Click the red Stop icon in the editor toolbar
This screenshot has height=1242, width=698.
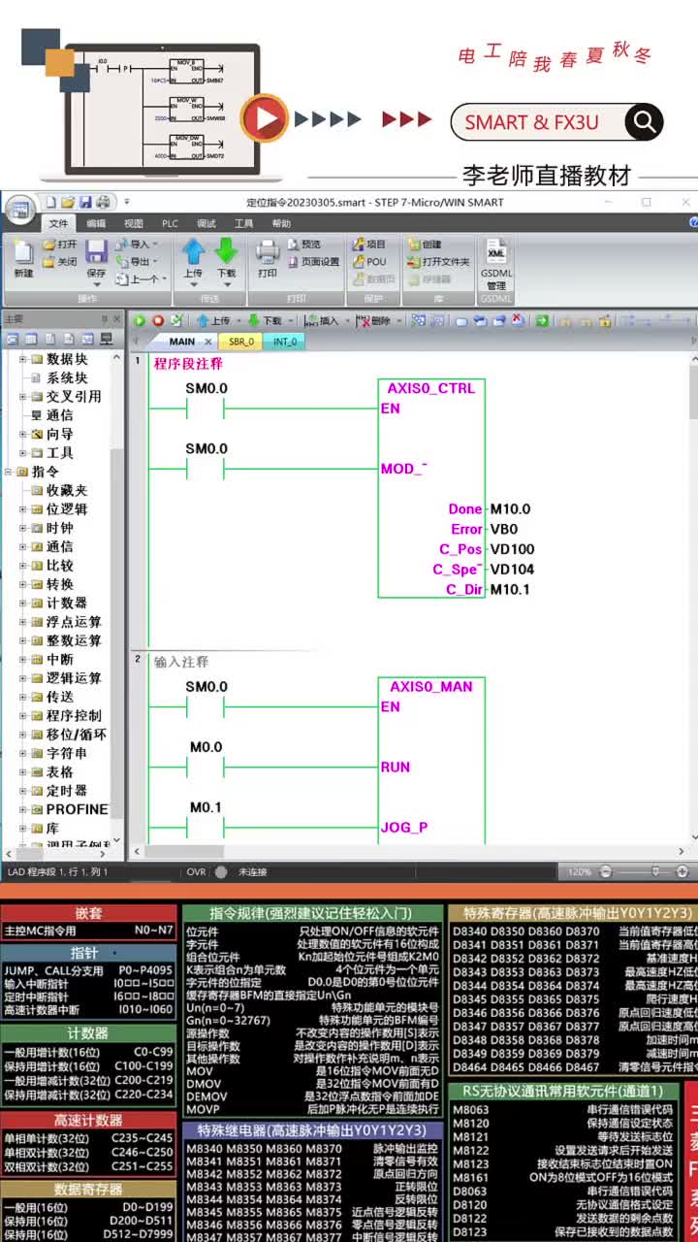point(157,320)
